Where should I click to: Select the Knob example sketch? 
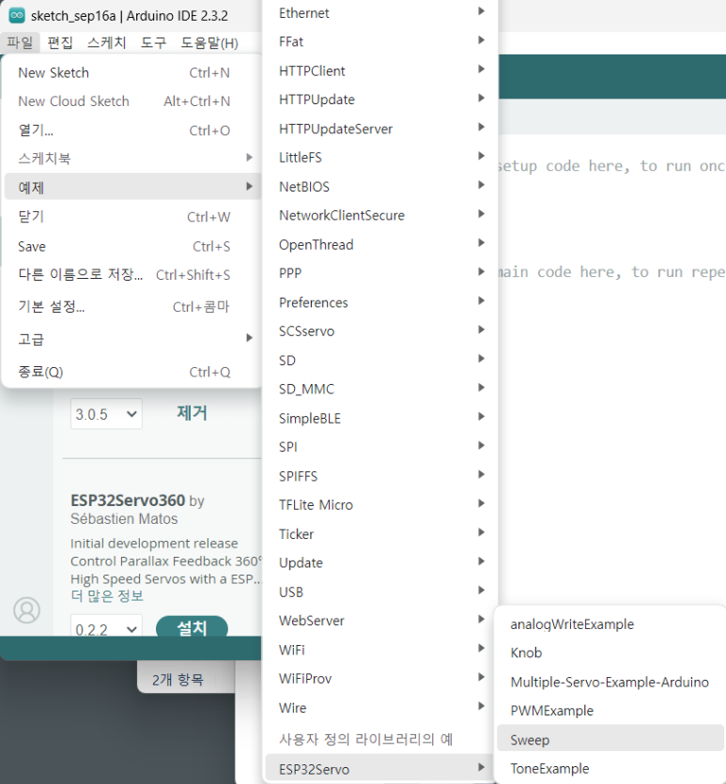(x=610, y=653)
